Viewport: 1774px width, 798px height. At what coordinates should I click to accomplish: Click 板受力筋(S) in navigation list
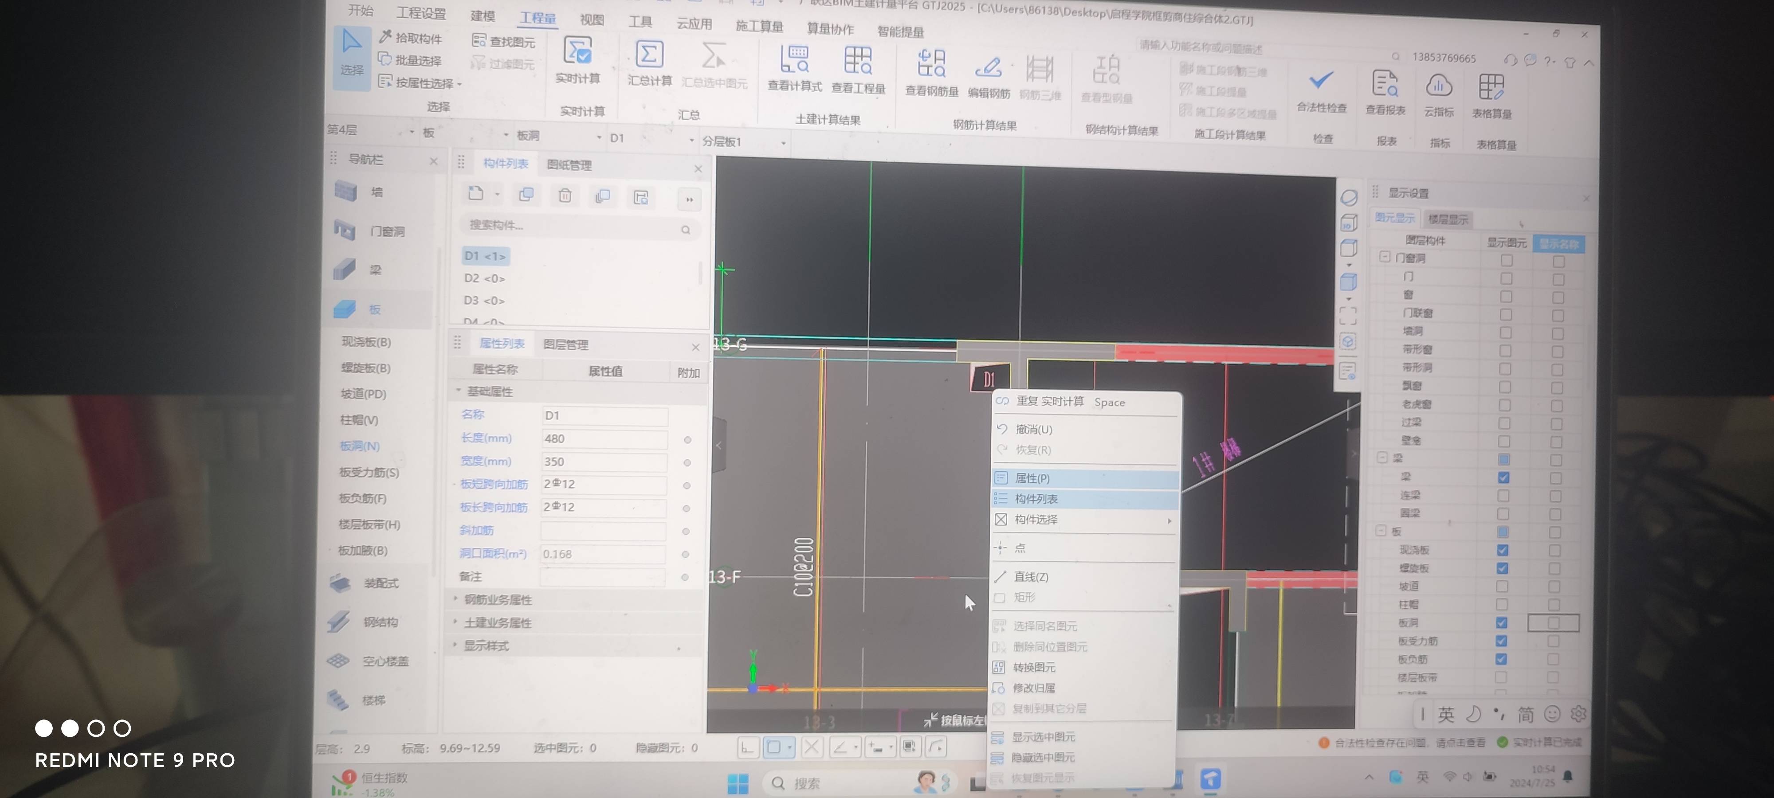369,472
